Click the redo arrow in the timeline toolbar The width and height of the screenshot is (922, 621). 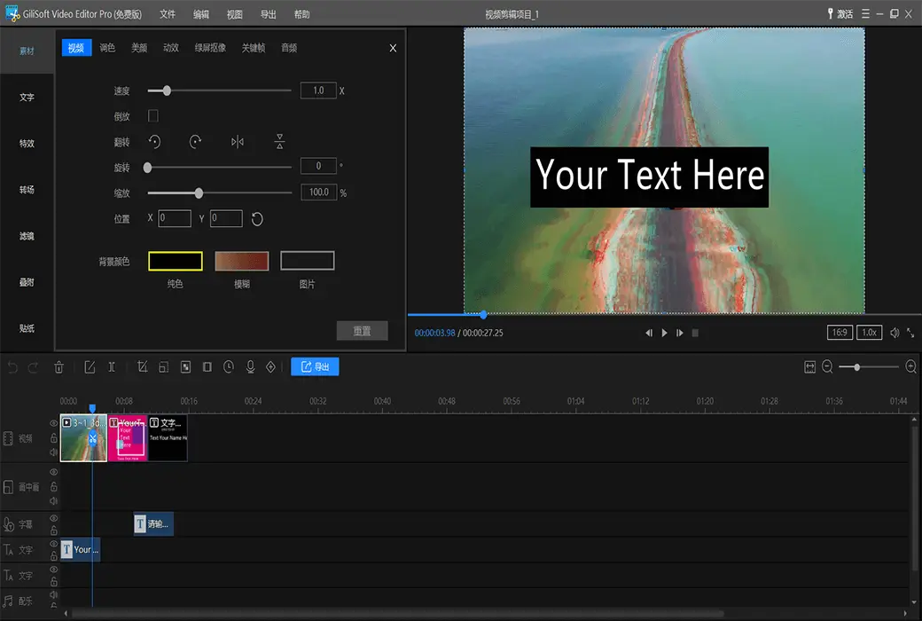(x=34, y=367)
